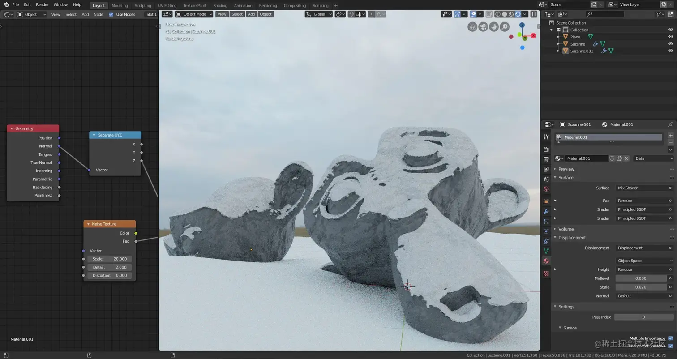Toggle the Use Nodes checkbox

tap(111, 14)
